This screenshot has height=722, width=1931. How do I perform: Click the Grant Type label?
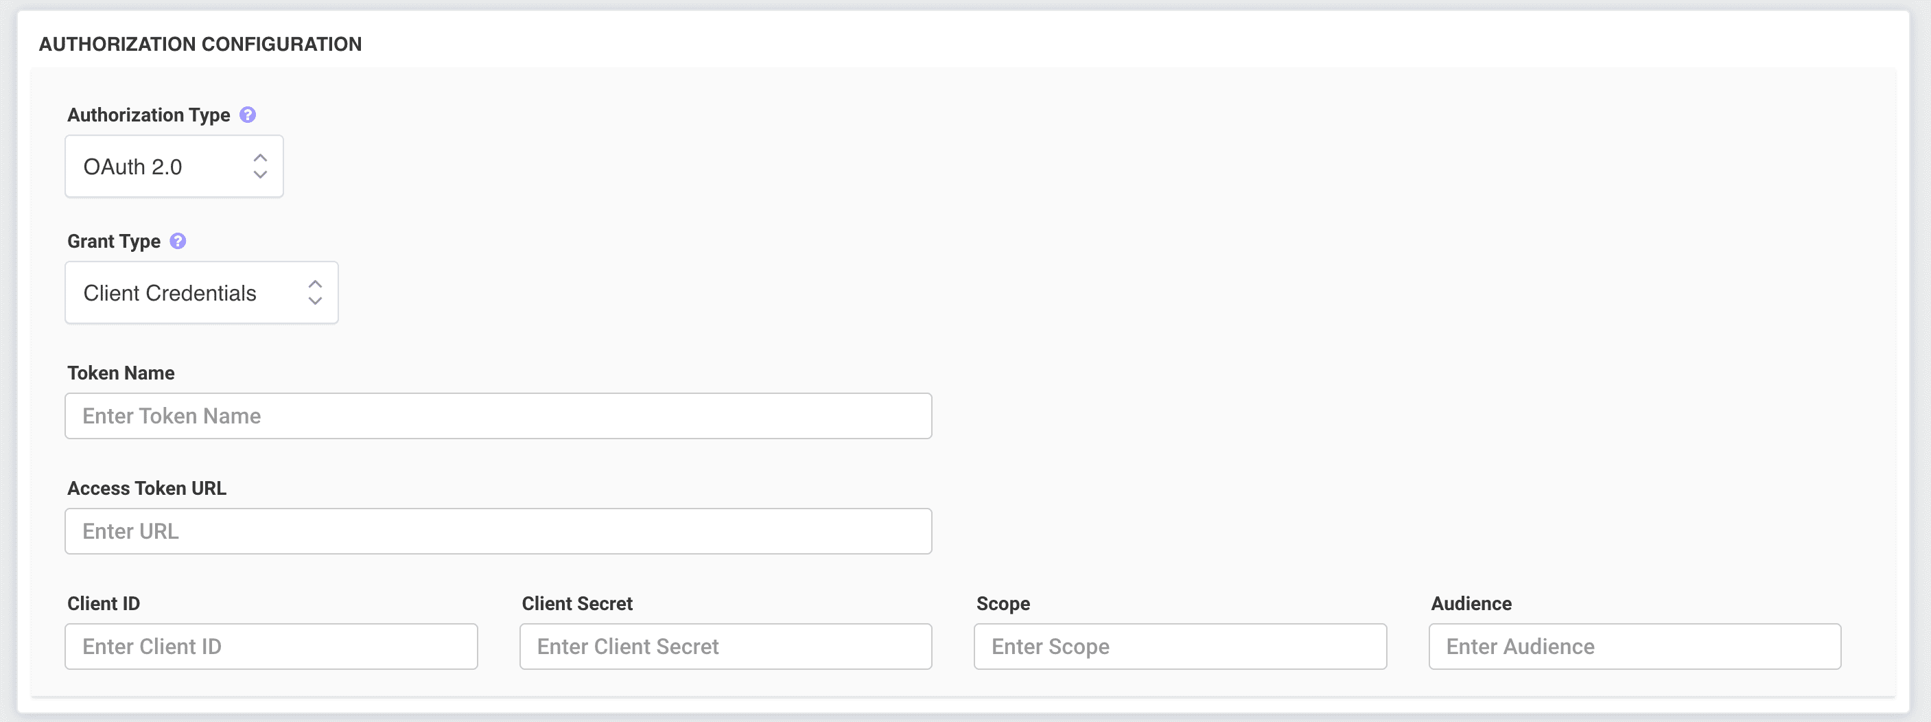[114, 241]
